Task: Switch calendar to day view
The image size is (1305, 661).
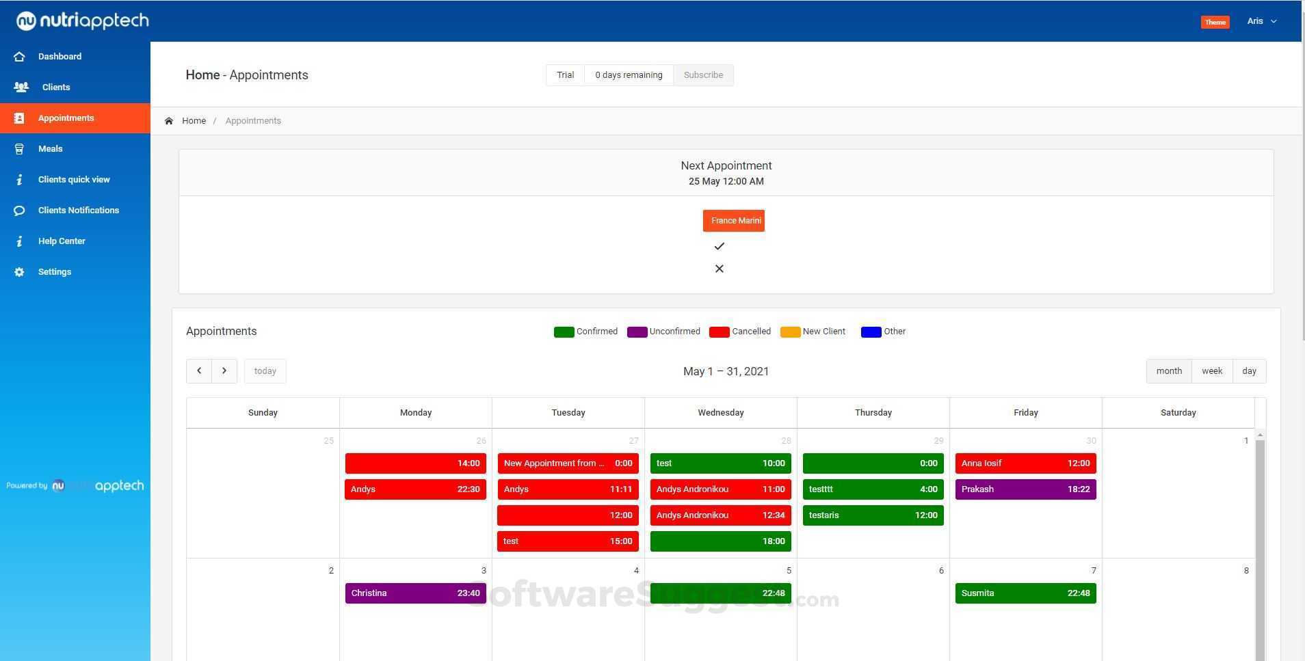Action: (x=1250, y=371)
